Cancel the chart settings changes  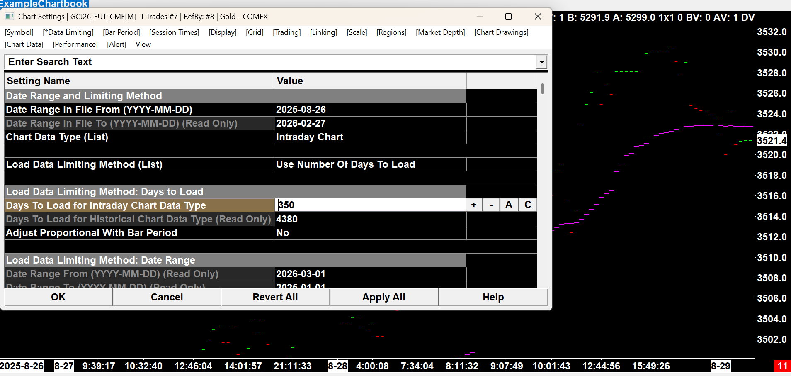pos(167,297)
